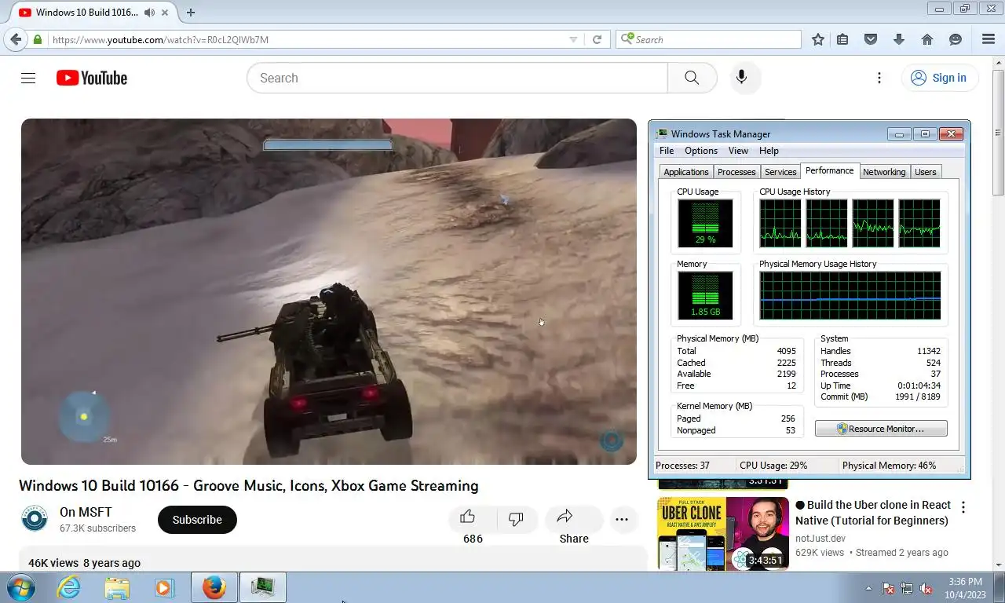Reload the page in Firefox
The height and width of the screenshot is (603, 1005).
[x=597, y=39]
